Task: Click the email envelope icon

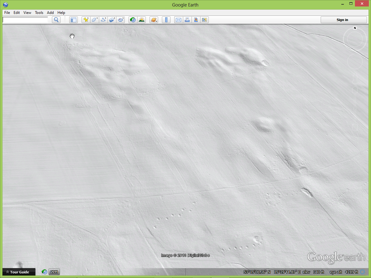Action: click(178, 20)
